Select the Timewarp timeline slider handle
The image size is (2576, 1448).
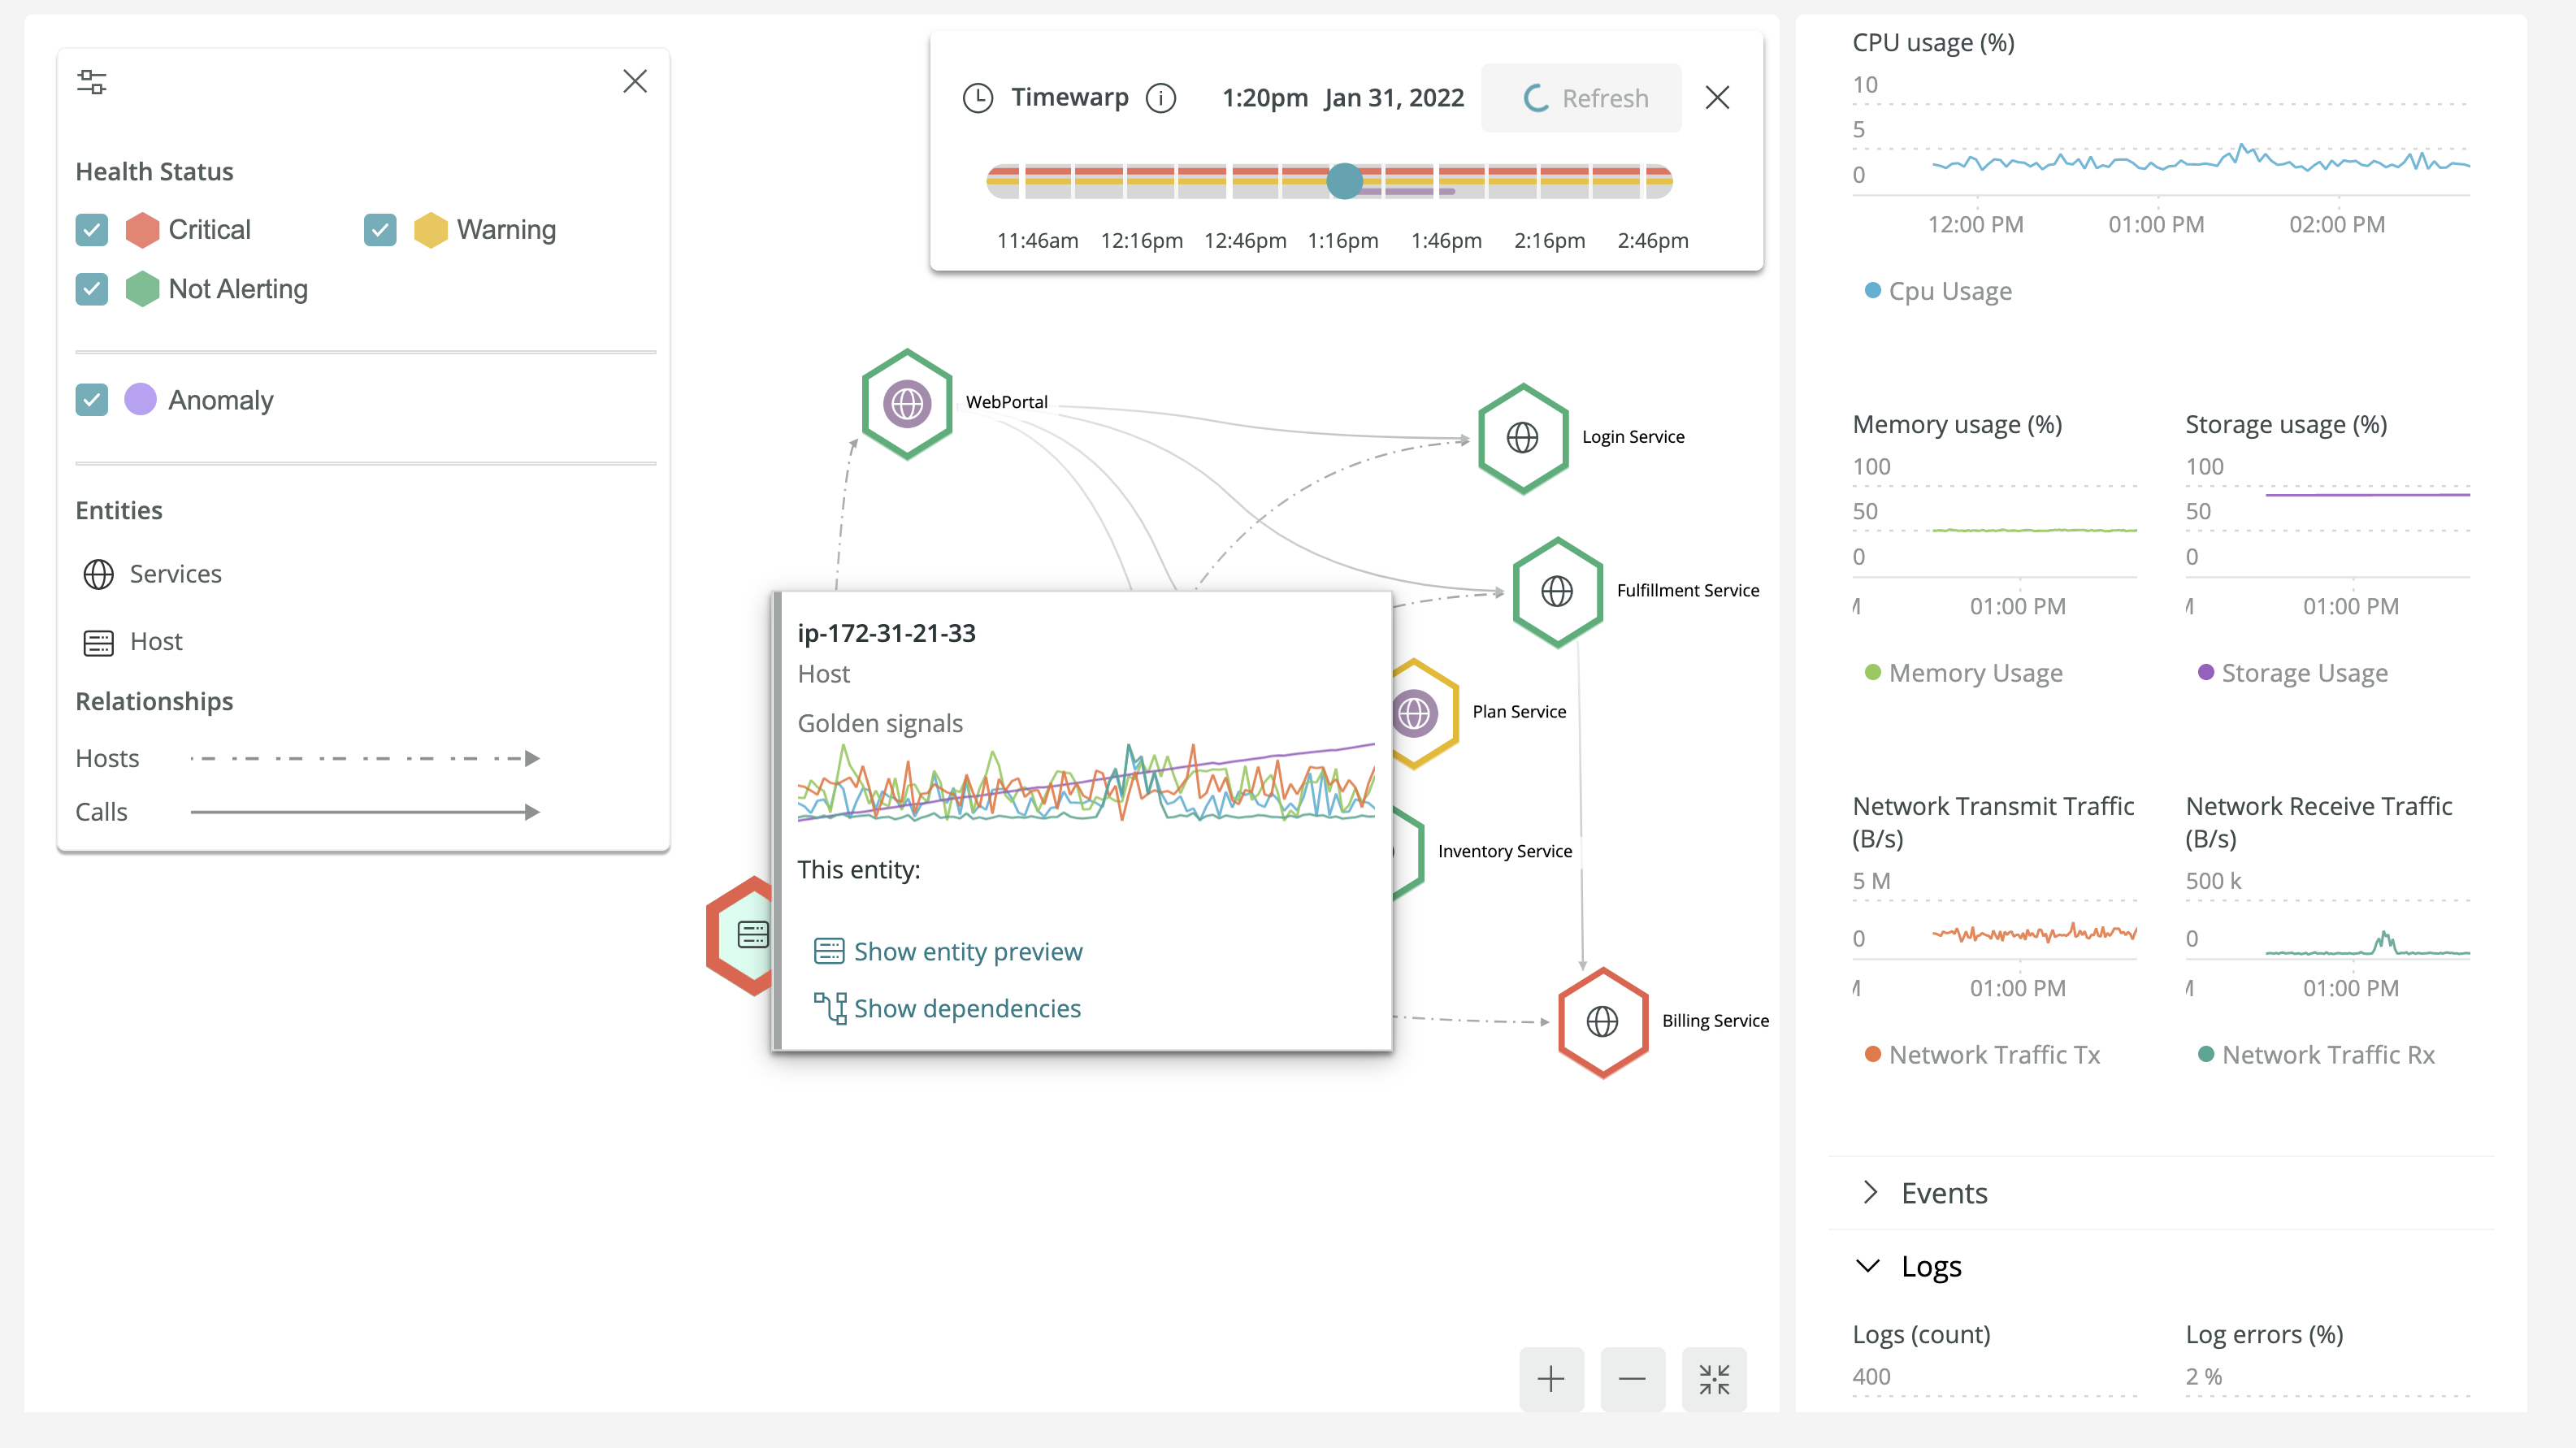pyautogui.click(x=1345, y=181)
